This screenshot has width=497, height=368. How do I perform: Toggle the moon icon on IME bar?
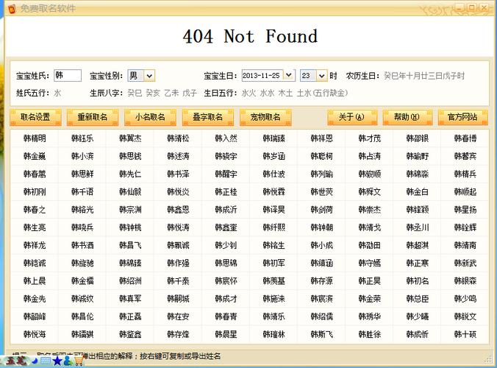pos(35,361)
